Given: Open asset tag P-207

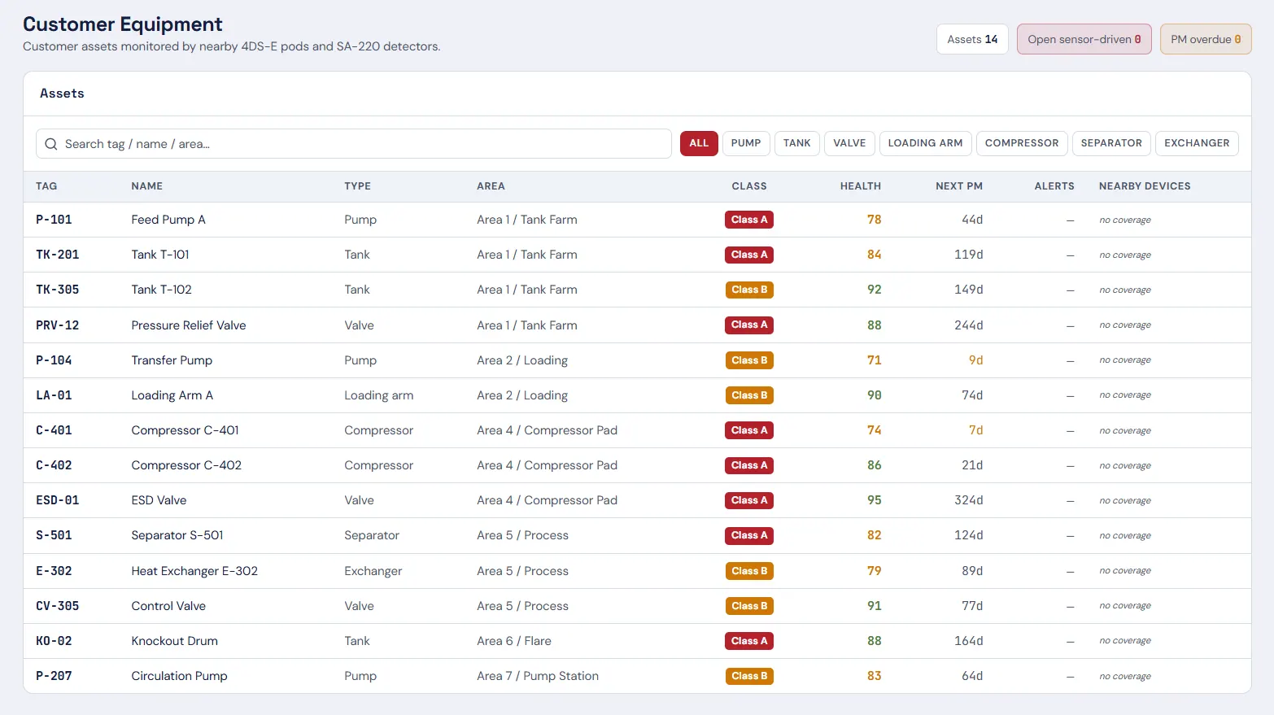Looking at the screenshot, I should pos(54,676).
